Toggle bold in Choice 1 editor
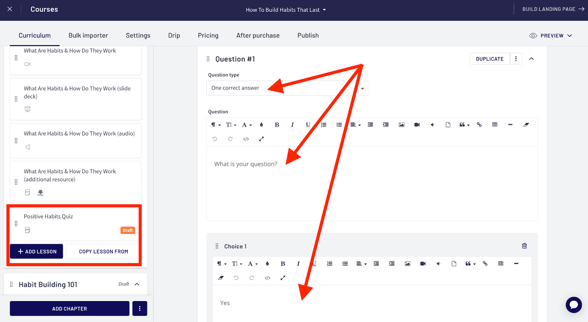Screen dimensions: 588x322 tap(283, 264)
